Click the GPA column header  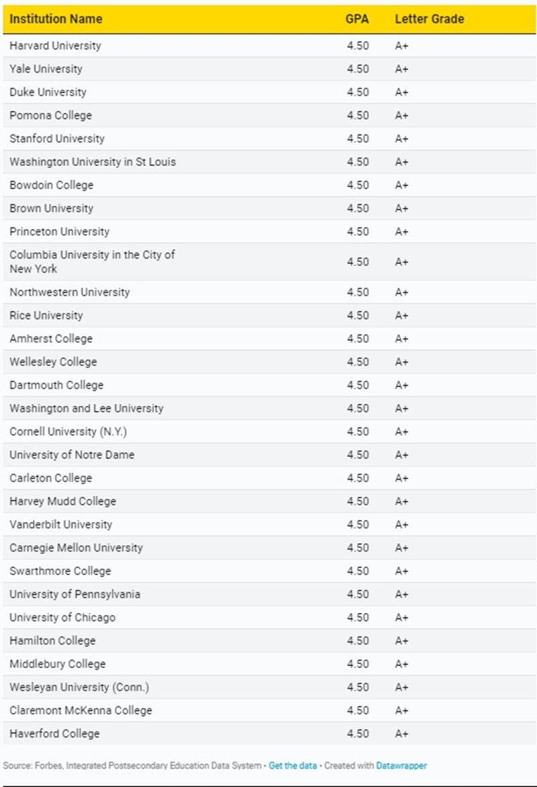point(357,19)
